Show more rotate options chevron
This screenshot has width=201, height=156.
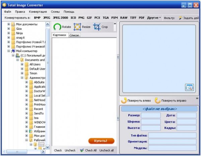click(x=197, y=98)
